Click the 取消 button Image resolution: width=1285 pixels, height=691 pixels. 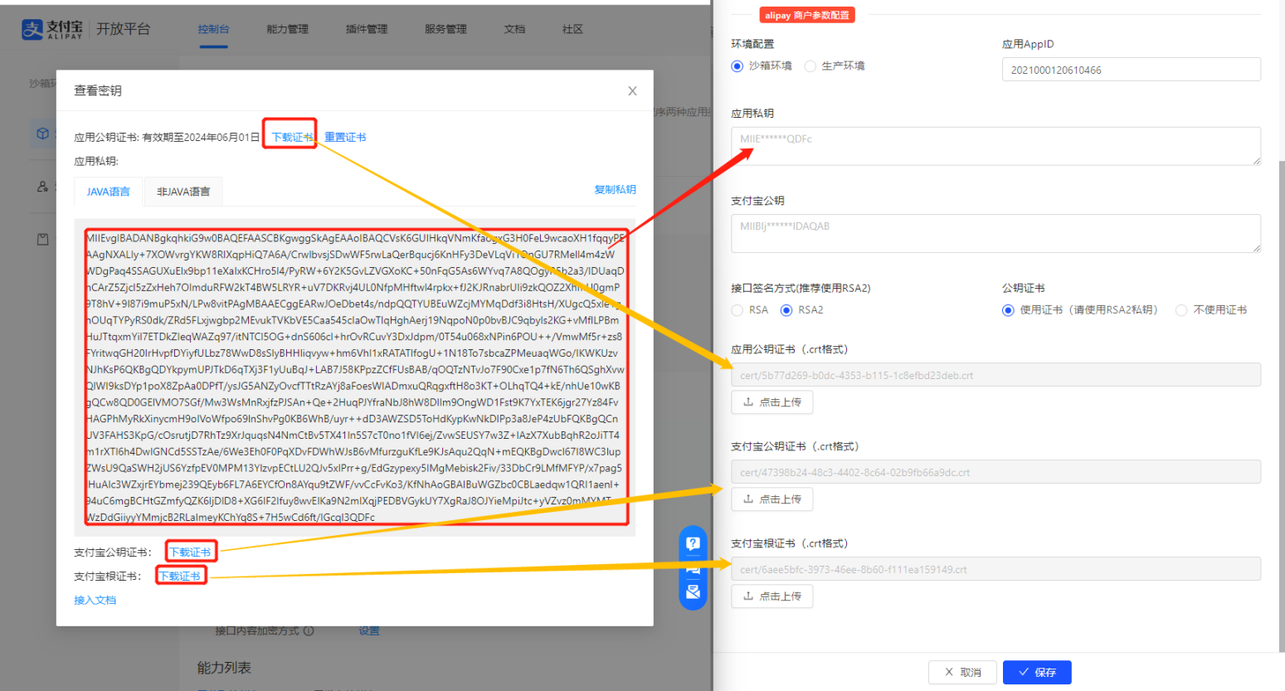click(x=963, y=673)
